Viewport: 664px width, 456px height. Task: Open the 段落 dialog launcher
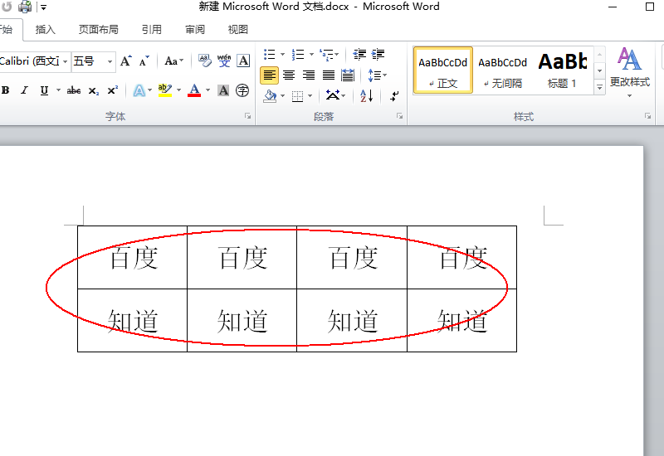tap(399, 116)
